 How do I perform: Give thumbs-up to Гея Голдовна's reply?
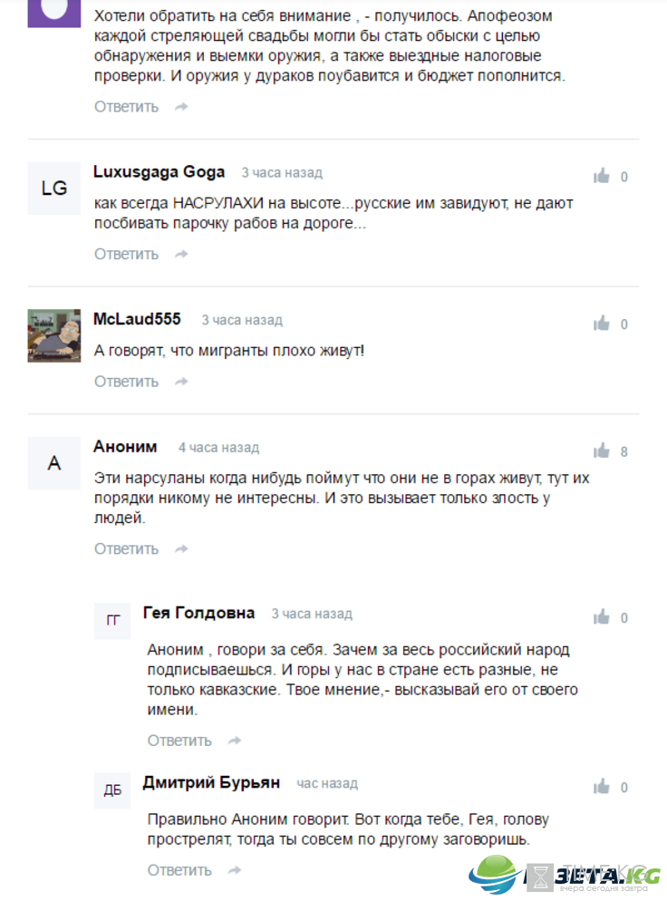602,617
